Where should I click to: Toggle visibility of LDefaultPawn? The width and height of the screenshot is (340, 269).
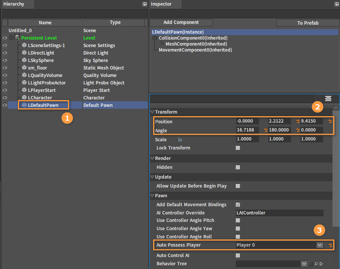pyautogui.click(x=5, y=105)
